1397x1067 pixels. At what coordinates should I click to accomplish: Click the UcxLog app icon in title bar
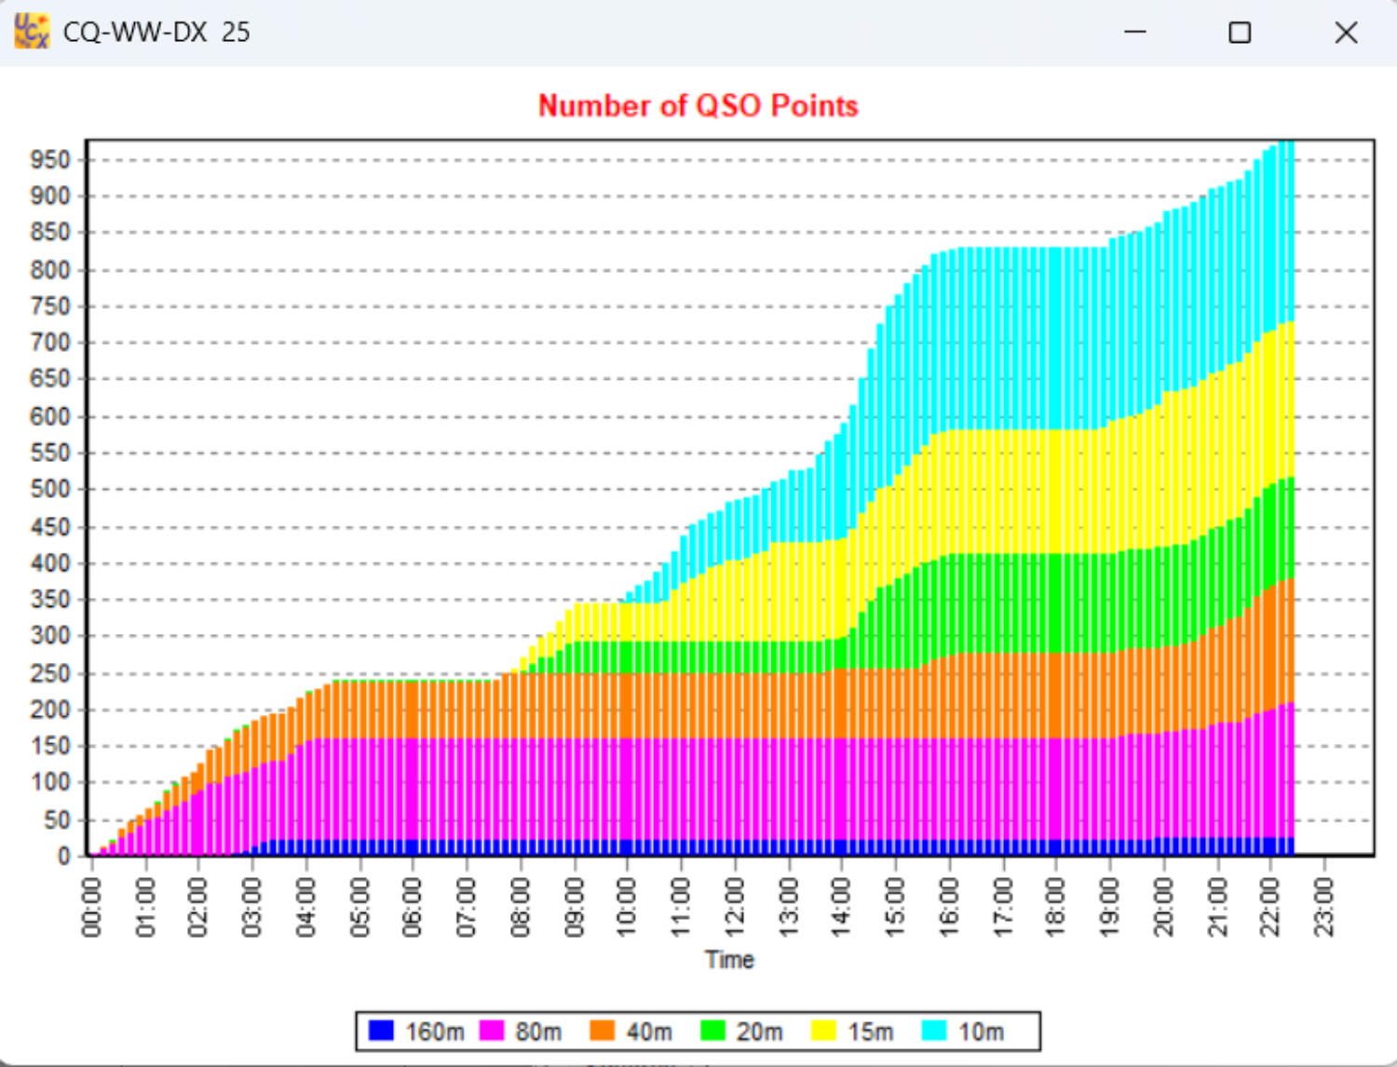coord(32,32)
